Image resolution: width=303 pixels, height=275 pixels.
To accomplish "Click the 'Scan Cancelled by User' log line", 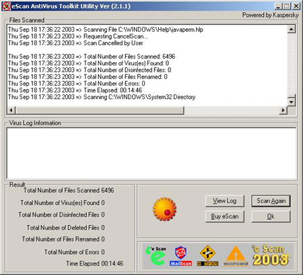I will (75, 43).
